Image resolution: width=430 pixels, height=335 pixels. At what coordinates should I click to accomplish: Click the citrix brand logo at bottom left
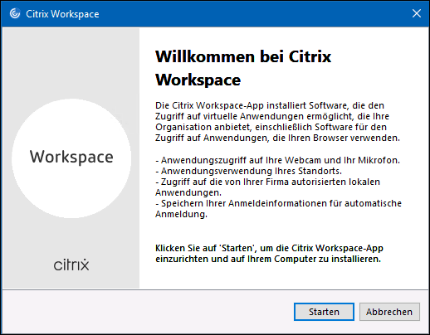71,265
